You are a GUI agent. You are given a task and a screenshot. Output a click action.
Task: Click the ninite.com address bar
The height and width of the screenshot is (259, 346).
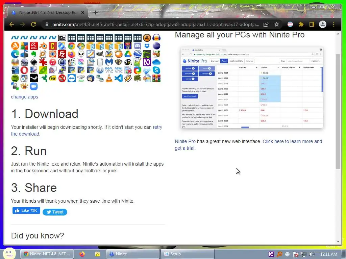[x=155, y=24]
